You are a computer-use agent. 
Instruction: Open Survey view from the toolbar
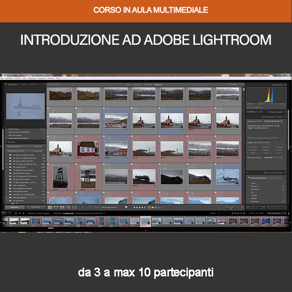point(68,207)
